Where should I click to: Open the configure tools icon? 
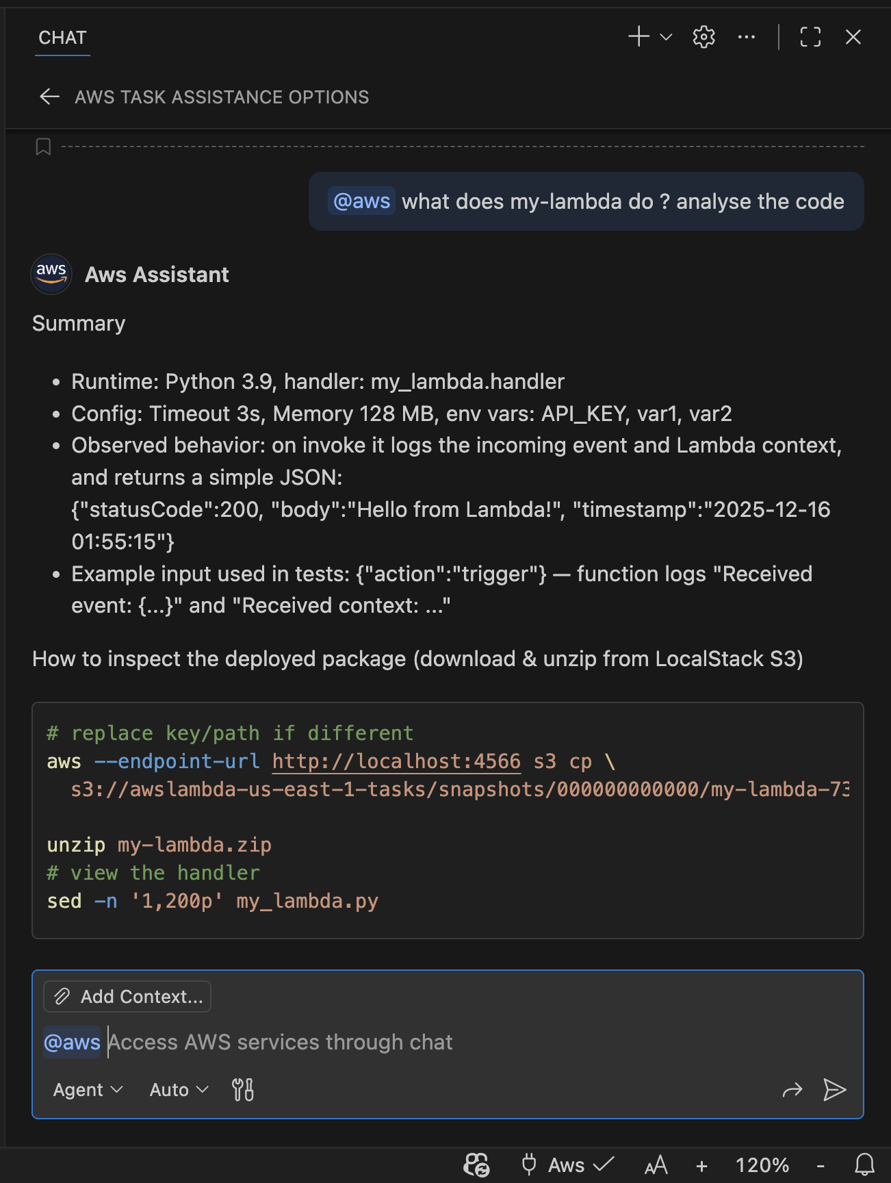click(243, 1089)
